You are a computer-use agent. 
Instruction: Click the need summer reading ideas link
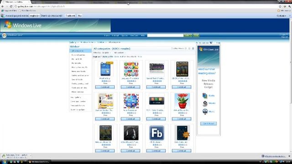click(x=207, y=71)
